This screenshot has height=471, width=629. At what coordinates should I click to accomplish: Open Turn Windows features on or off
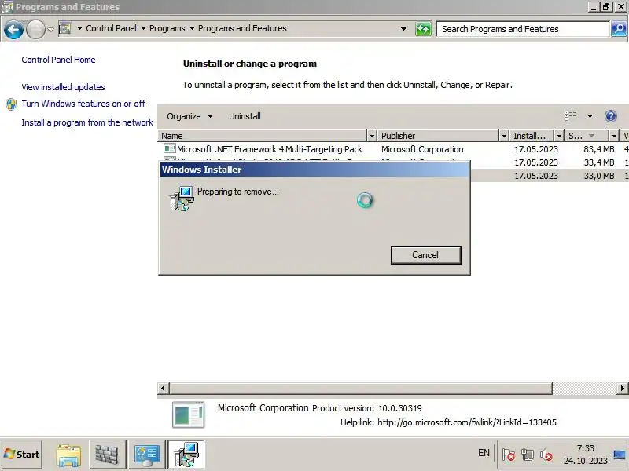[x=83, y=104]
